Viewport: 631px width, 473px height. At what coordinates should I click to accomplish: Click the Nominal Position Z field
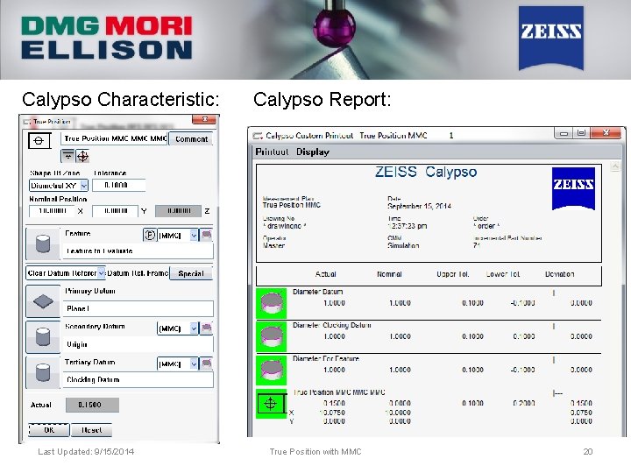(178, 211)
